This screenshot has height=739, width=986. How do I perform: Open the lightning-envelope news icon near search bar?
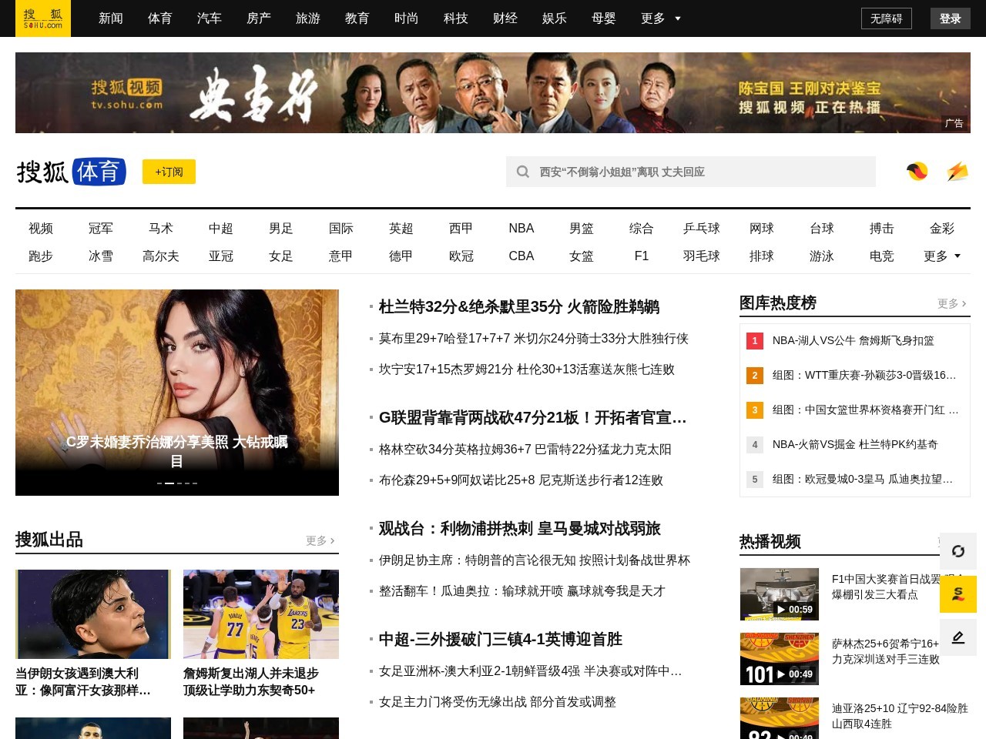pyautogui.click(x=957, y=172)
